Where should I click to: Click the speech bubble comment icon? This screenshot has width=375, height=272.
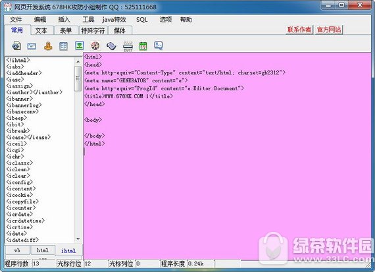pos(159,45)
